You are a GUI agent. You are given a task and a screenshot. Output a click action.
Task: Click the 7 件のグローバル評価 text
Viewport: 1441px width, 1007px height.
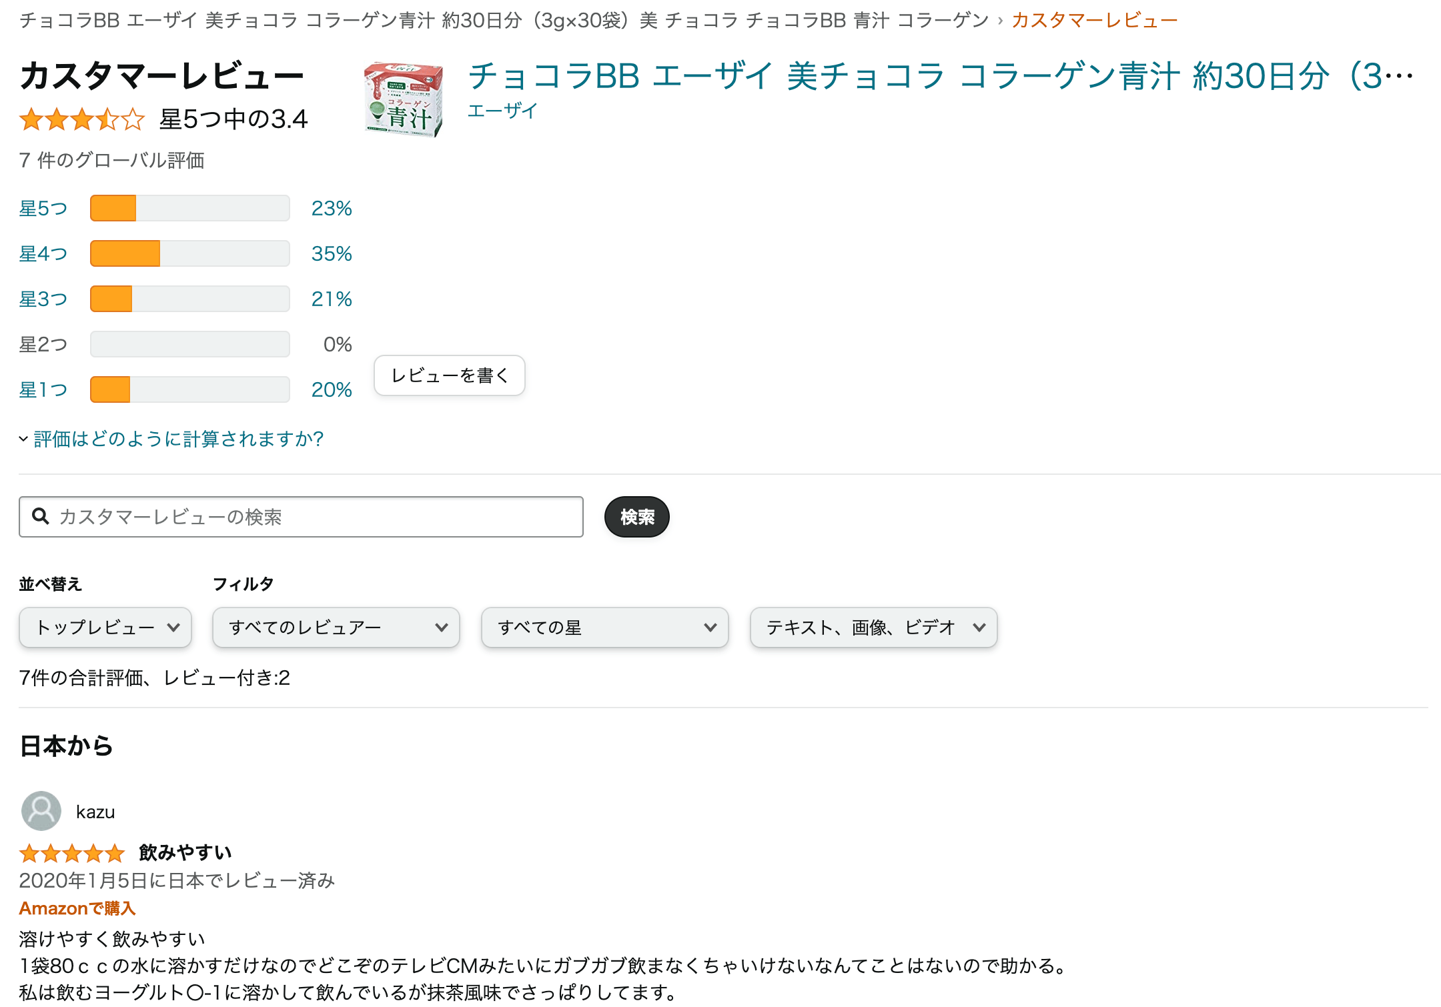[x=112, y=161]
